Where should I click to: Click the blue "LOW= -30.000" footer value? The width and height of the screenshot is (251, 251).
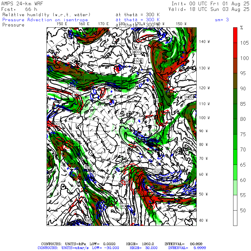pos(105,248)
